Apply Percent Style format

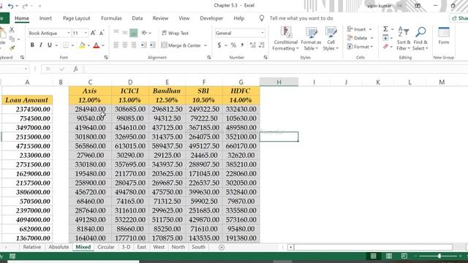coord(233,45)
